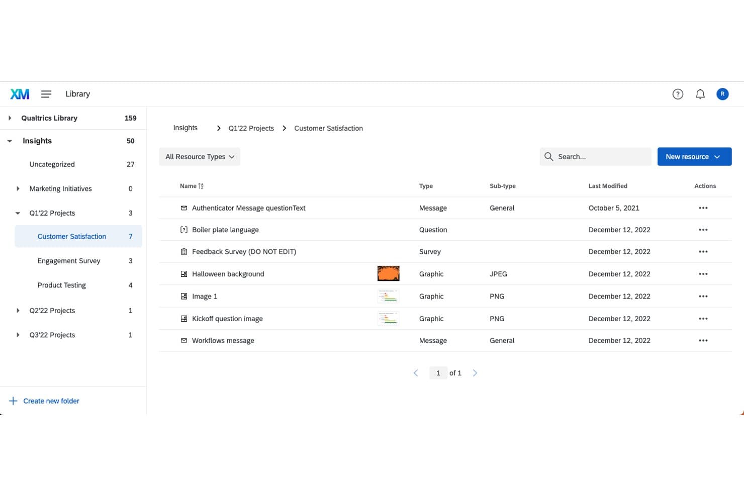This screenshot has height=496, width=744.
Task: Click the Q1'22 Projects breadcrumb link
Action: (251, 128)
